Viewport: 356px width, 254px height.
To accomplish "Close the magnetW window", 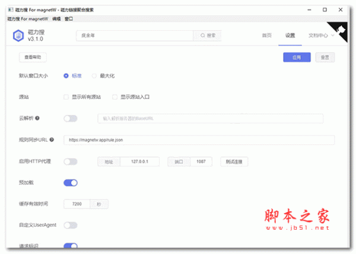I will [341, 9].
